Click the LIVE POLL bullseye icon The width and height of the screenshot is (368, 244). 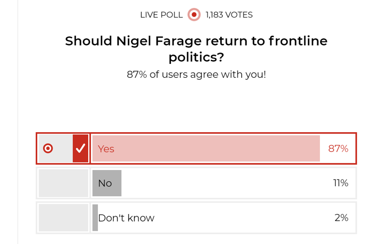[x=193, y=15]
